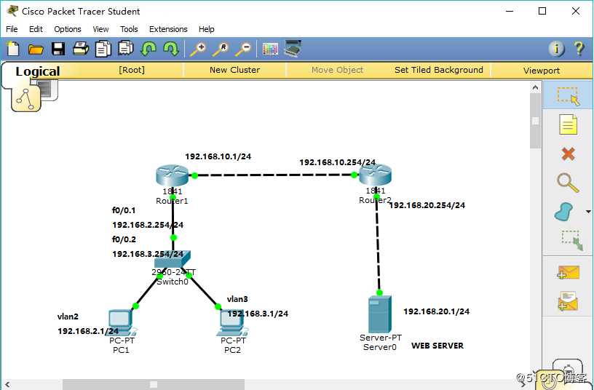Open the Custom Devices Dialog icon
594x390 pixels.
[x=293, y=48]
